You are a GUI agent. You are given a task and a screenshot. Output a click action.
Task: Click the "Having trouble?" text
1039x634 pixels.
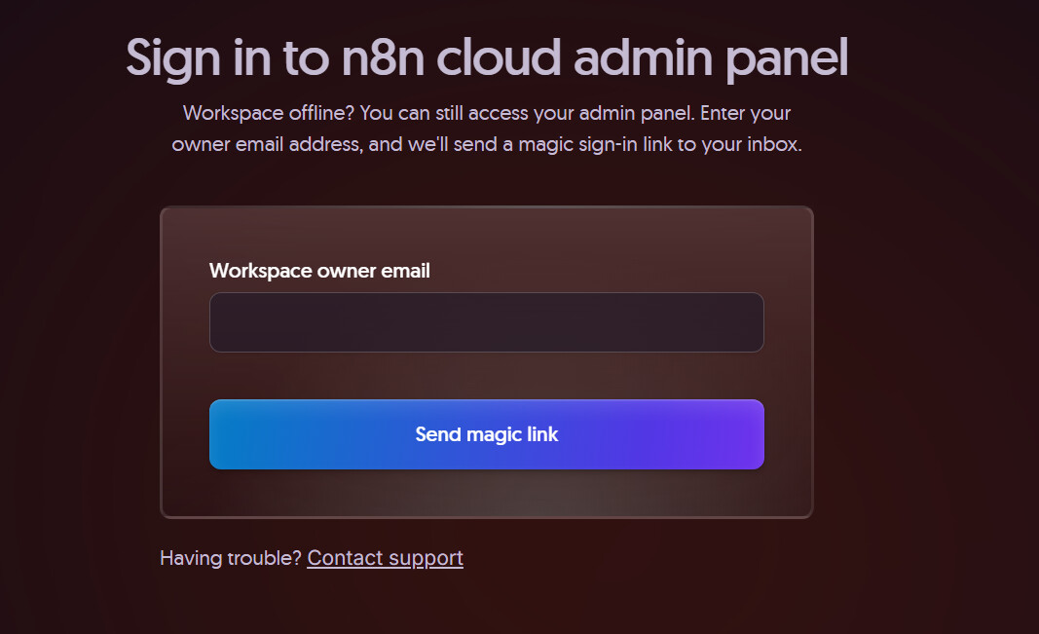click(x=231, y=558)
